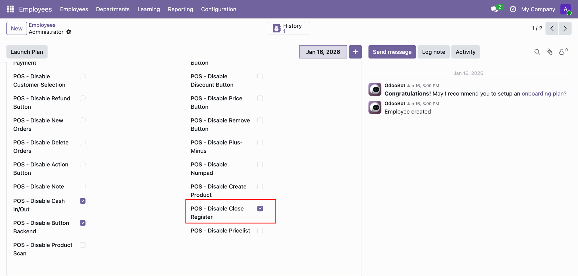Search messages with the magnifier icon
The image size is (578, 276).
[537, 52]
